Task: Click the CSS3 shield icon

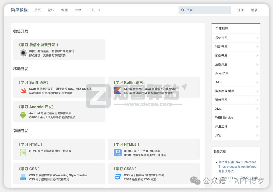Action: (118, 177)
